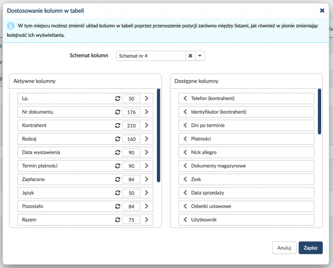
Task: Add Nick allegro to active columns
Action: click(x=185, y=152)
